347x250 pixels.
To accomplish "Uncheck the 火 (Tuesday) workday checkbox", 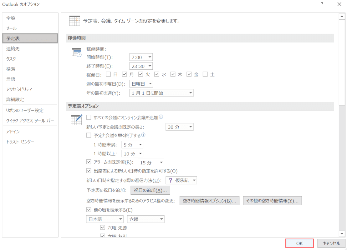I will click(140, 74).
